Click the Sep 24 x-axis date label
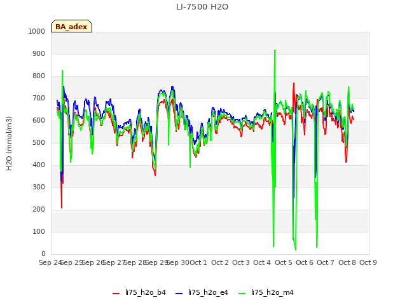Image resolution: width=407 pixels, height=305 pixels. [50, 262]
